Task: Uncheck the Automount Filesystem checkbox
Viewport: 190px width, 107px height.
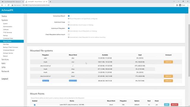Action: [x=69, y=29]
